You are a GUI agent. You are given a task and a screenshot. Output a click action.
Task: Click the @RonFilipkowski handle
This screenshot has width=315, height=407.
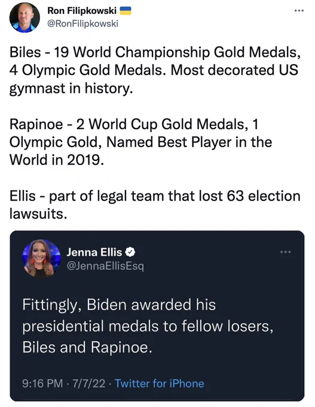click(82, 23)
